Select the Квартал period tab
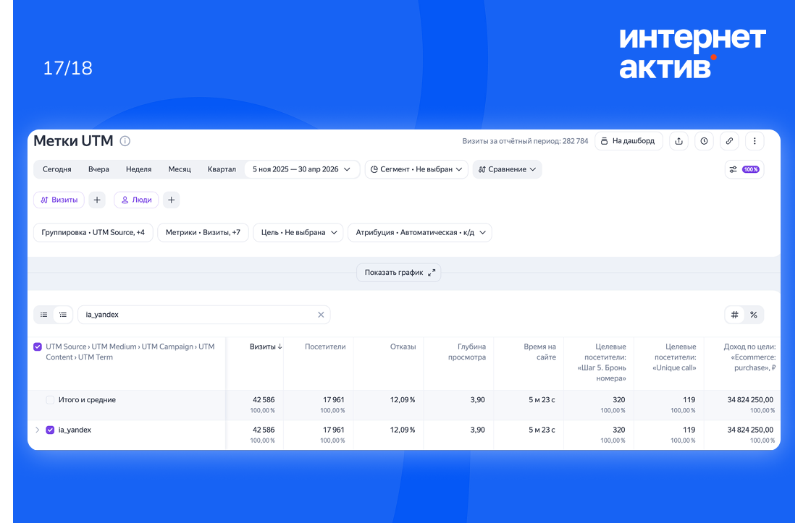Viewport: 811px width, 523px height. click(x=222, y=169)
